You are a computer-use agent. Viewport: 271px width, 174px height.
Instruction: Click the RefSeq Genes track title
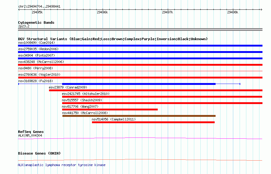point(31,132)
